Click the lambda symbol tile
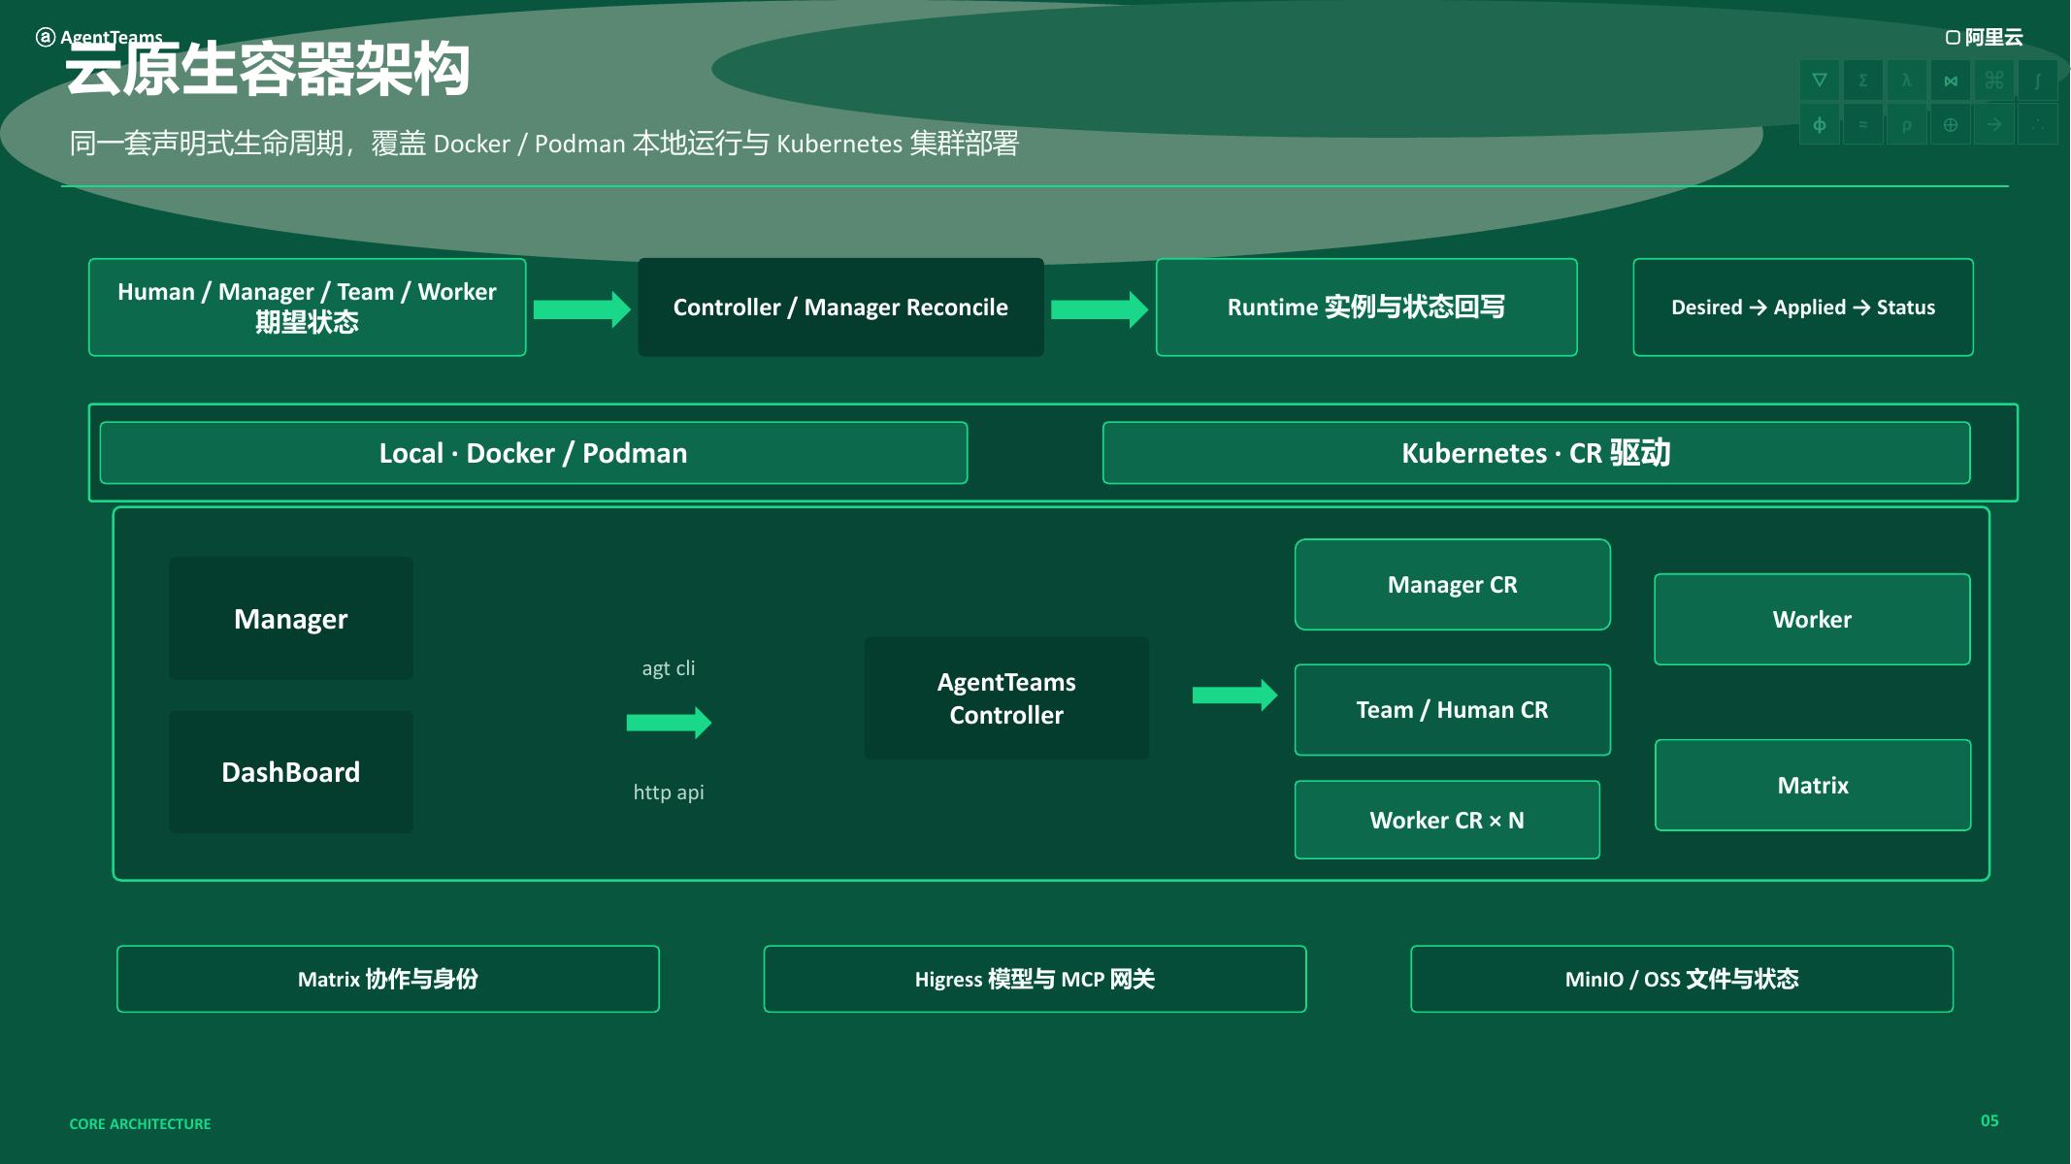The image size is (2071, 1164). pos(1907,81)
